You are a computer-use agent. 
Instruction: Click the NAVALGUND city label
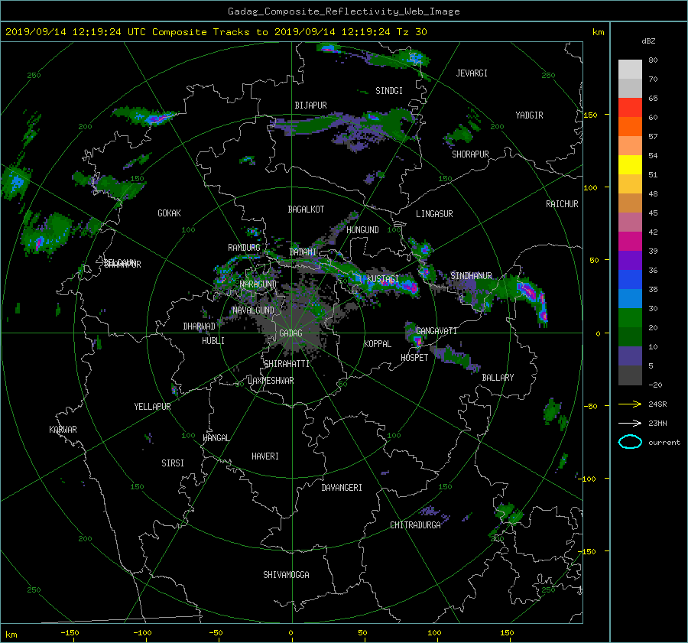coord(253,310)
